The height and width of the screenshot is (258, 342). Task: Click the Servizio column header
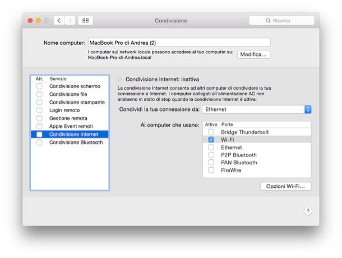pyautogui.click(x=58, y=79)
